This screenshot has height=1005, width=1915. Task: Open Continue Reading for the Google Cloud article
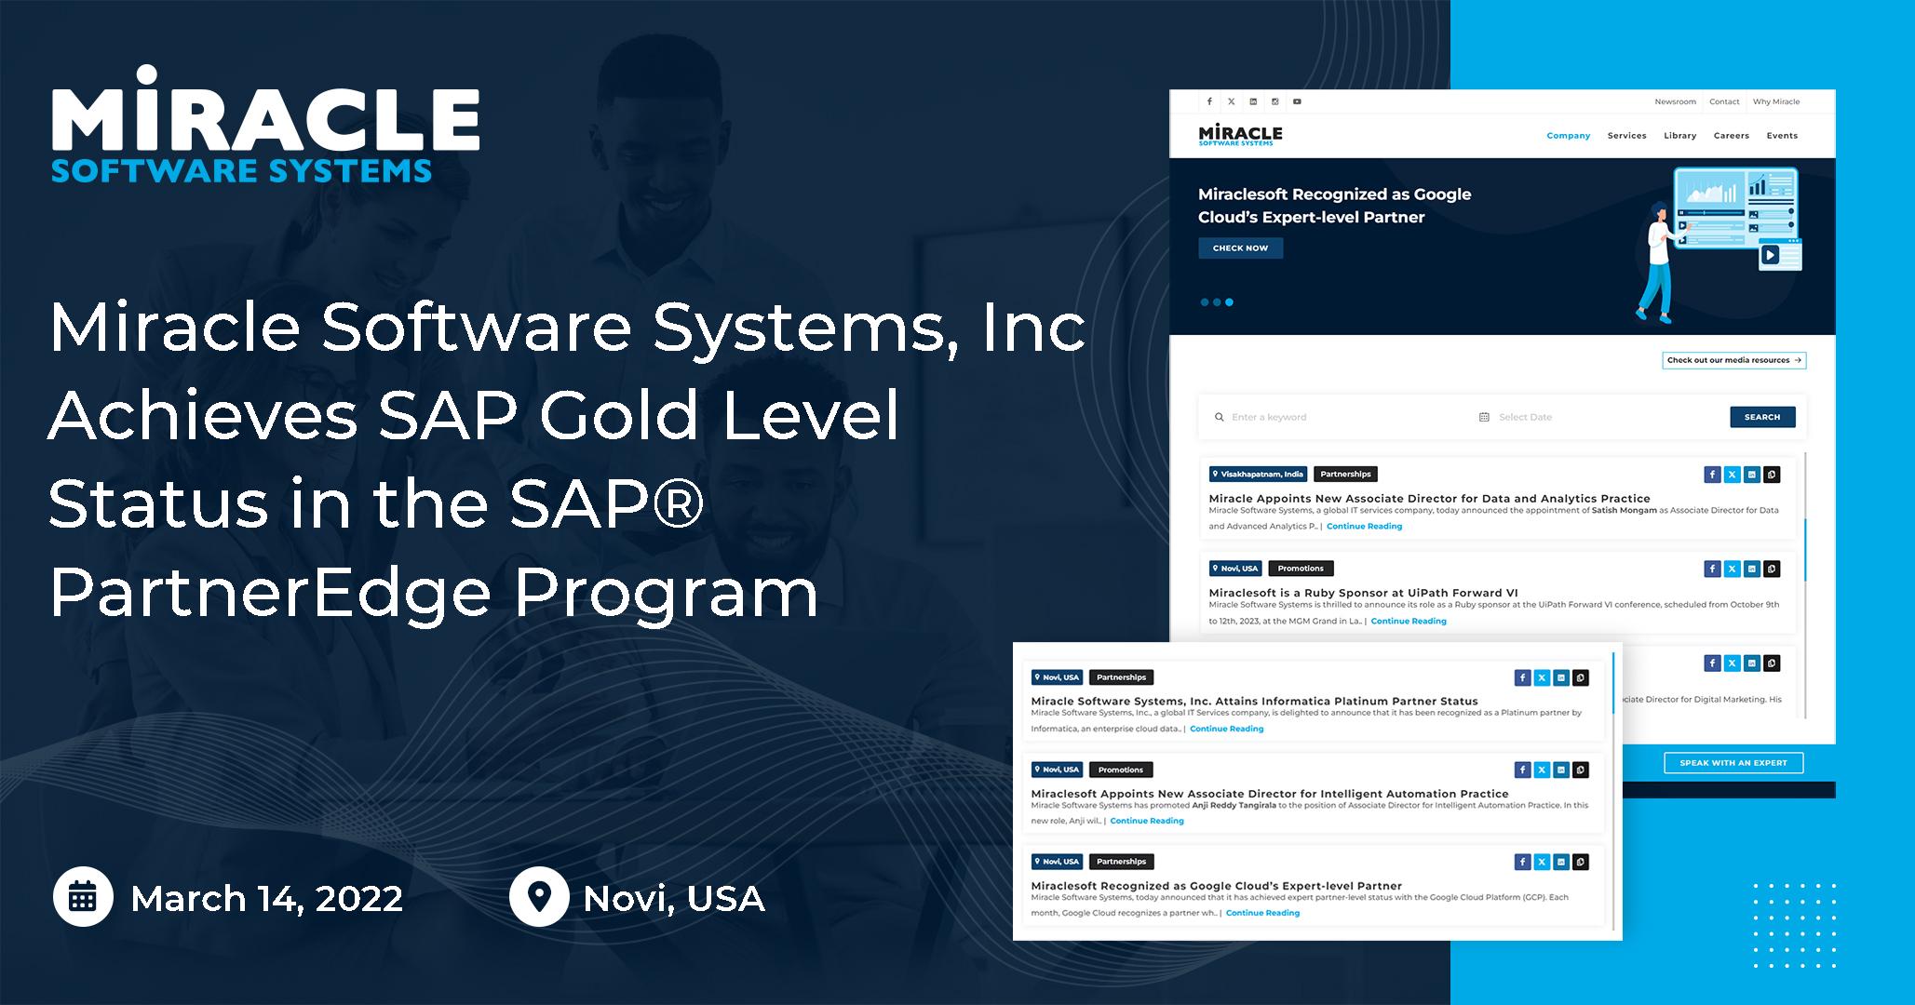tap(1261, 913)
